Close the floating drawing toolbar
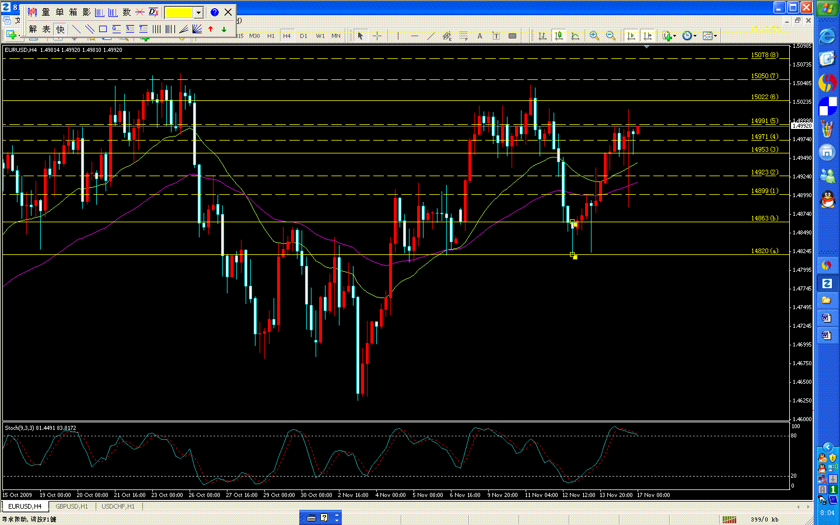This screenshot has width=840, height=525. pyautogui.click(x=228, y=12)
